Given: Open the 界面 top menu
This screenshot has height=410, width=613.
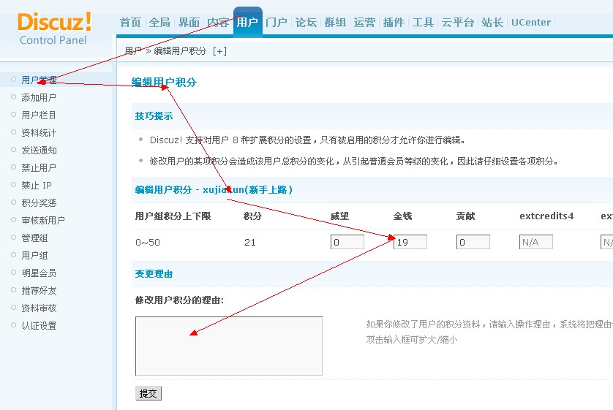Looking at the screenshot, I should point(189,22).
